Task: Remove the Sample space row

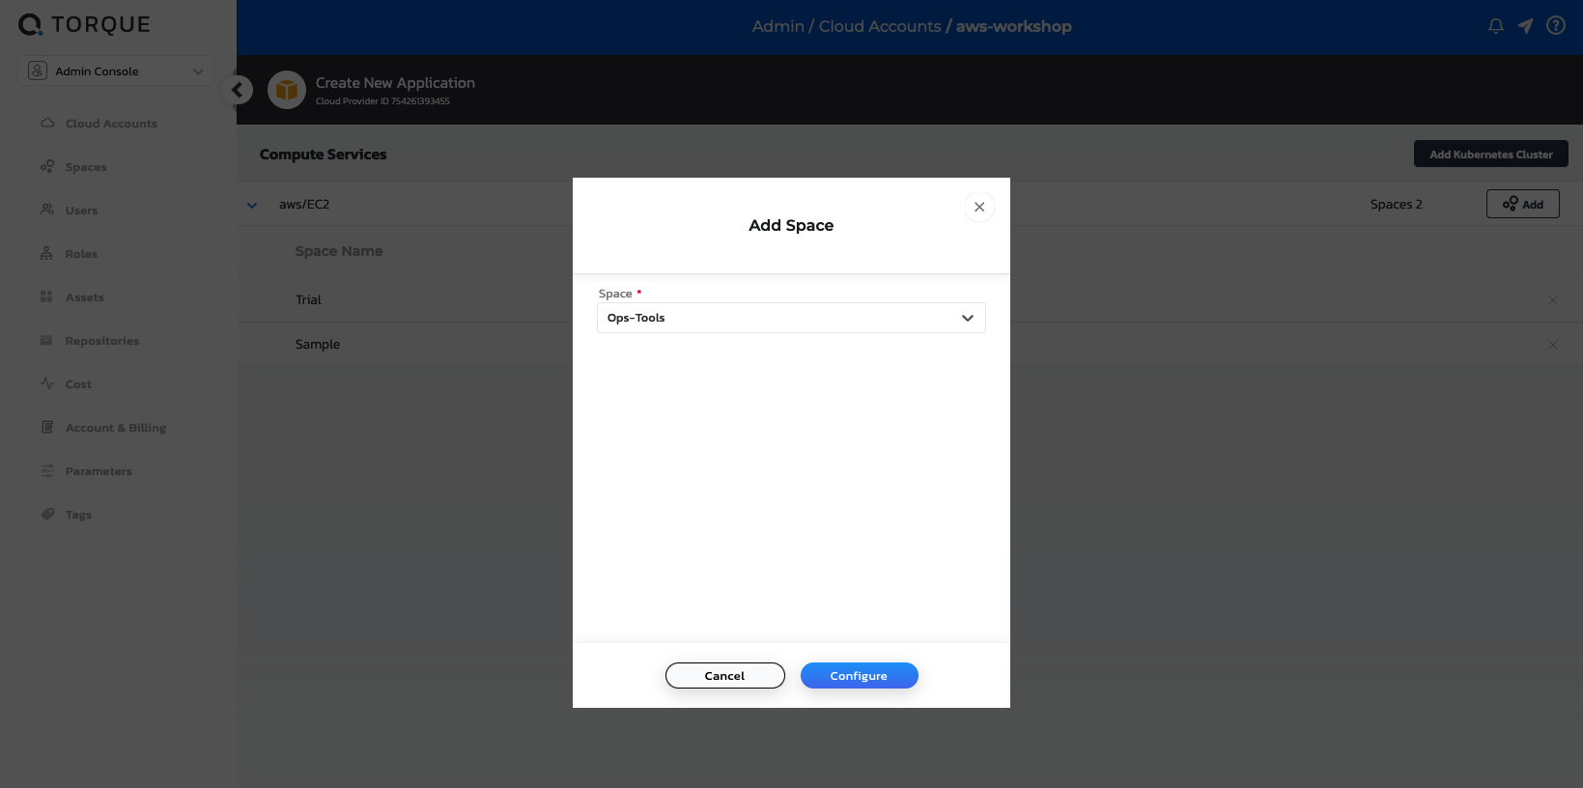Action: (1553, 345)
